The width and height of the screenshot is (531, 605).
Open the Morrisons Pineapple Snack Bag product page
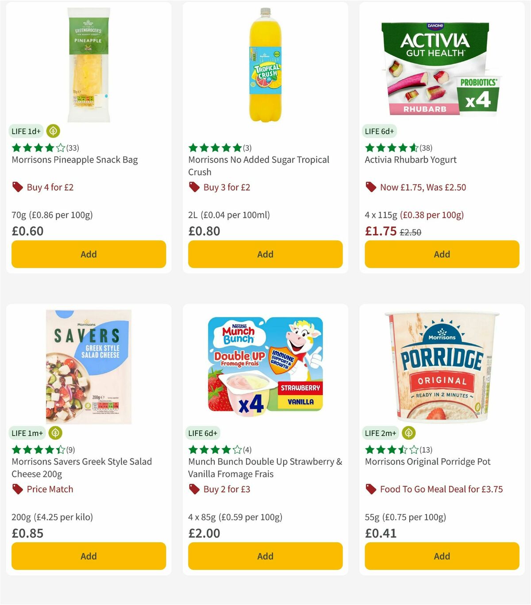[x=74, y=159]
